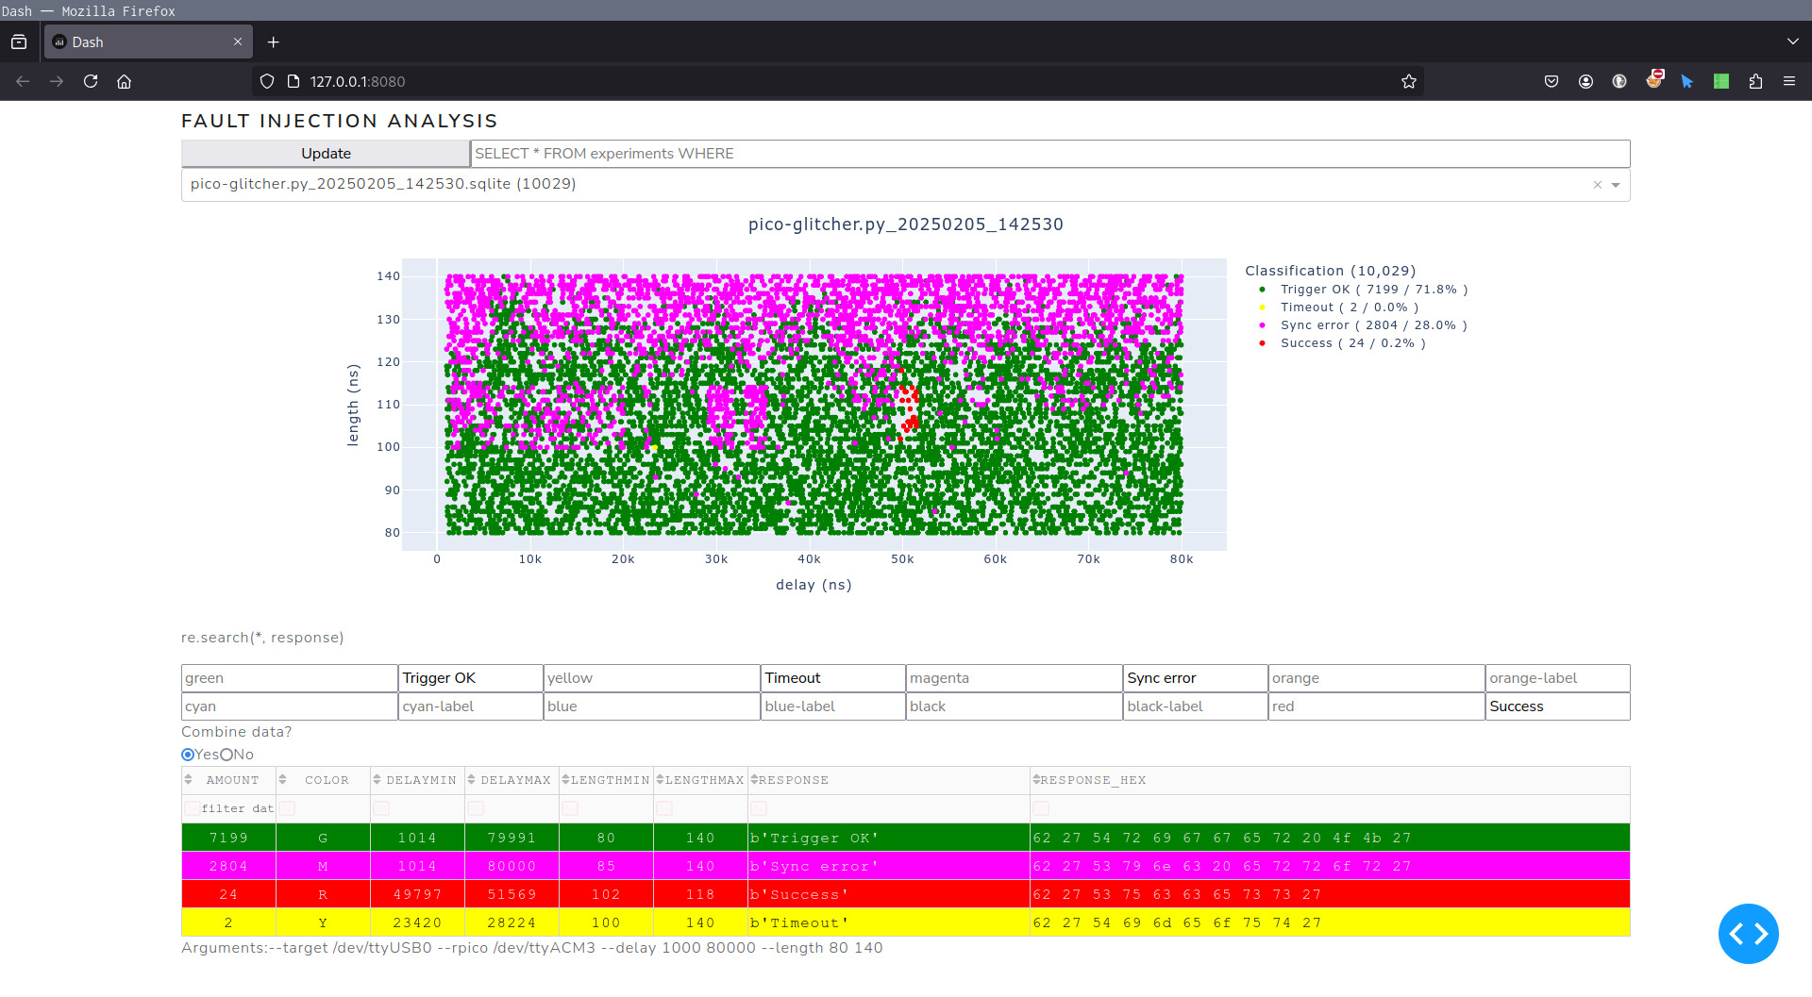Open the list all tabs chevron
The height and width of the screenshot is (997, 1812).
tap(1793, 42)
